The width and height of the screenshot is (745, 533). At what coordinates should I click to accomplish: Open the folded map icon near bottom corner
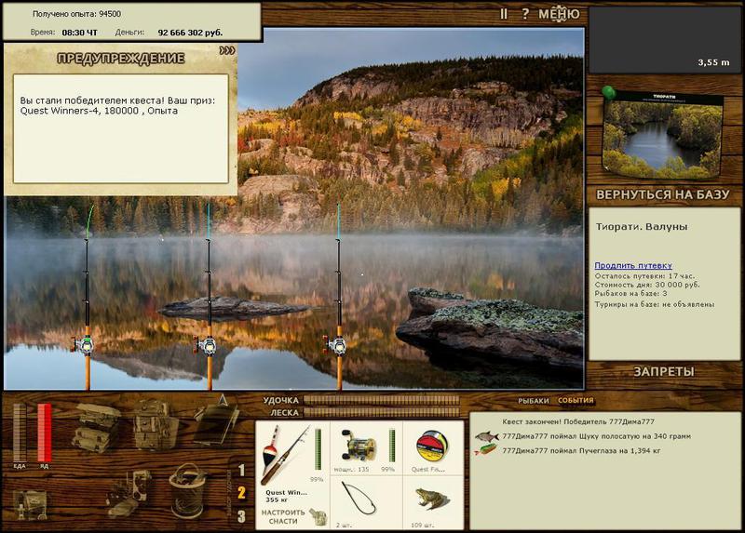click(31, 504)
